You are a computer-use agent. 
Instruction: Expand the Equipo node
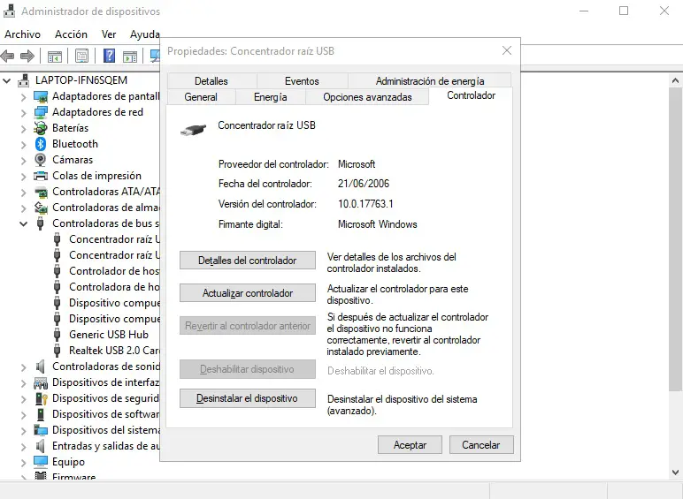pyautogui.click(x=24, y=463)
